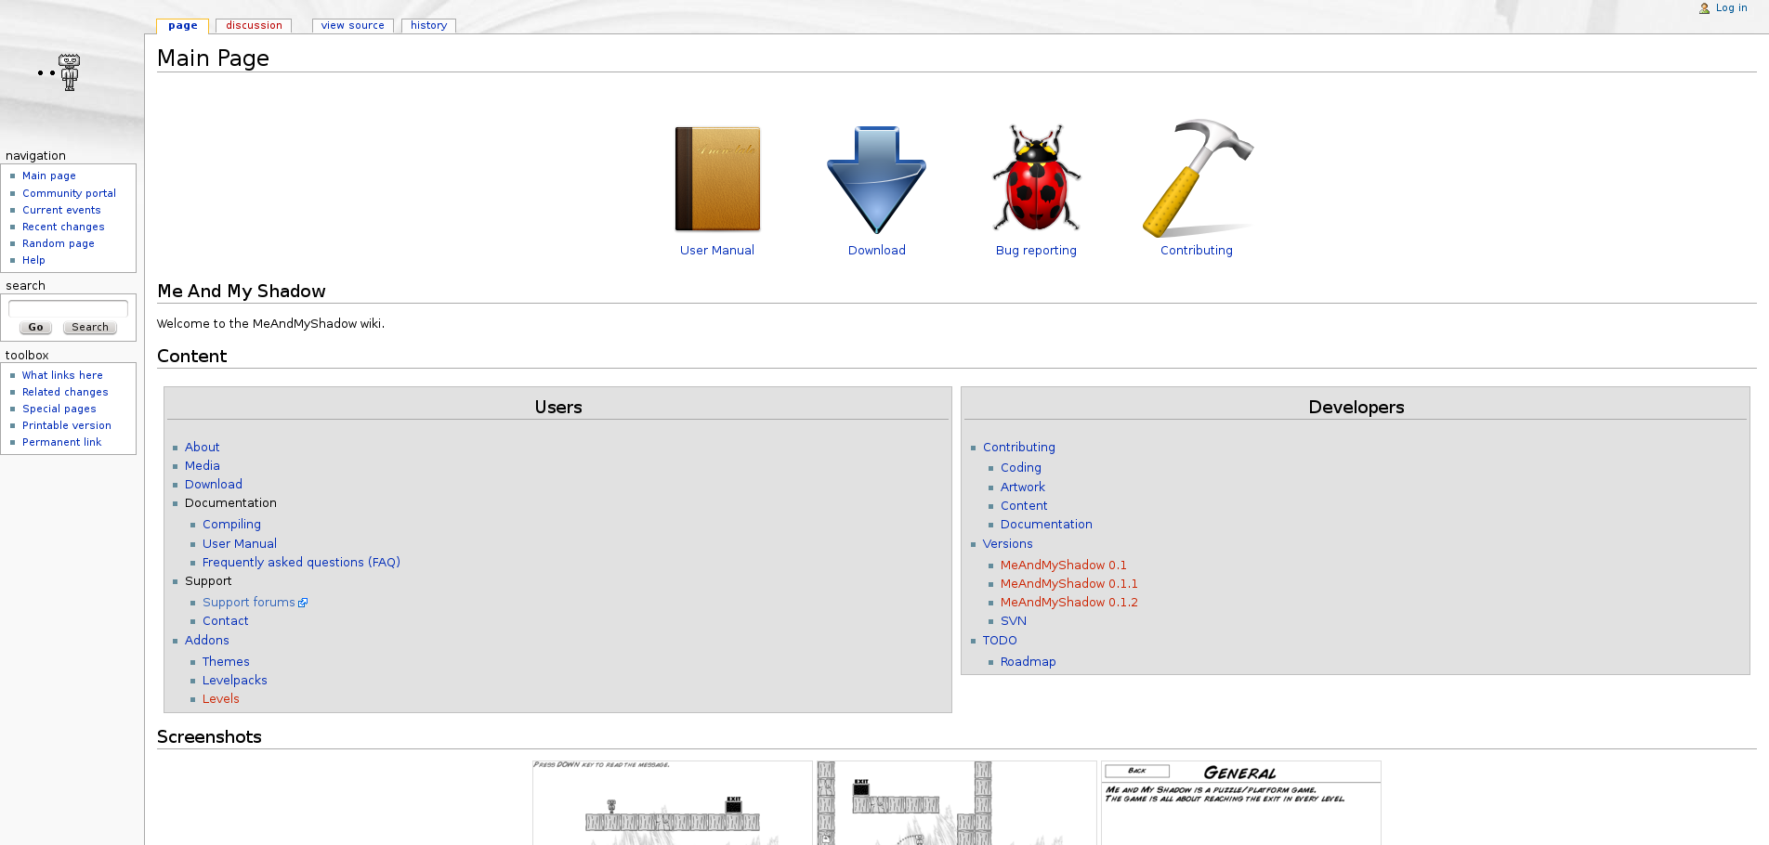Open the Frequently asked questions (FAQ) link

(301, 563)
